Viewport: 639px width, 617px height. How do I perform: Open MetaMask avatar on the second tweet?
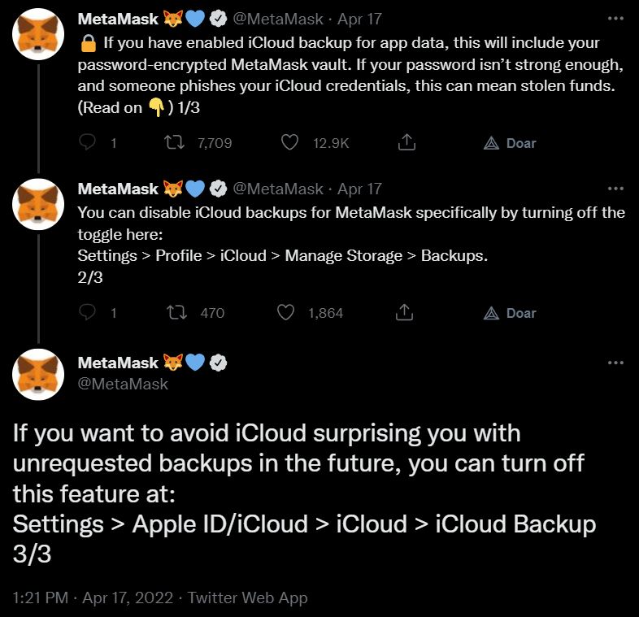point(38,204)
